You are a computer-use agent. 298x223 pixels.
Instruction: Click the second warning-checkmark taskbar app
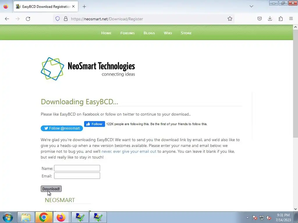pyautogui.click(x=98, y=217)
